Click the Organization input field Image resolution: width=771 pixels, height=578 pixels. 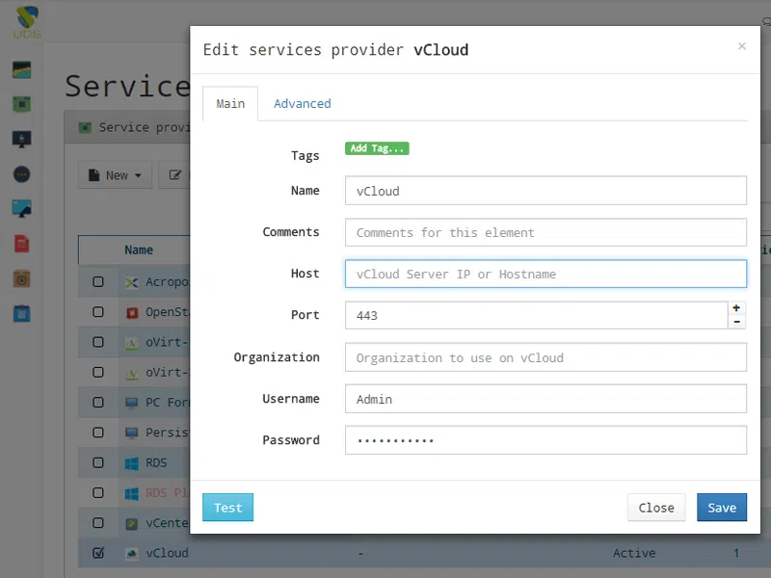545,357
